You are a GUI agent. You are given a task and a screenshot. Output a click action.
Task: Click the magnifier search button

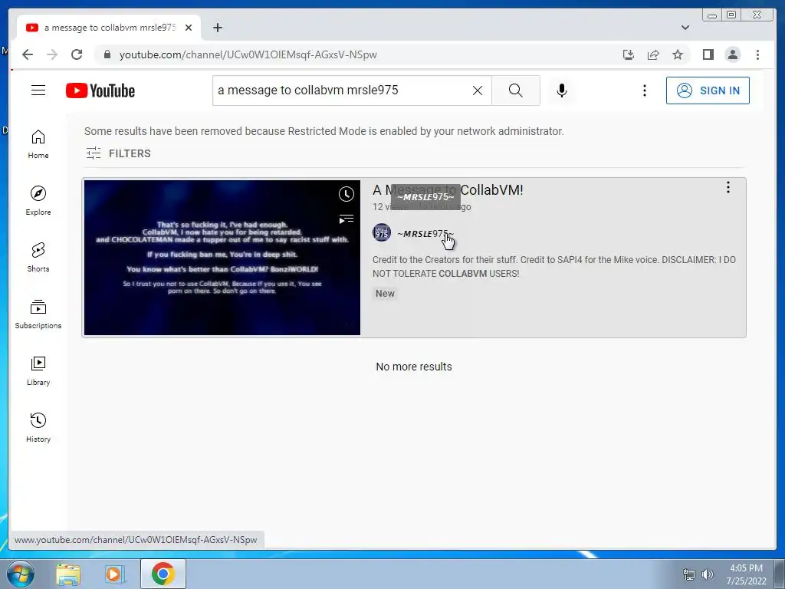pyautogui.click(x=516, y=90)
